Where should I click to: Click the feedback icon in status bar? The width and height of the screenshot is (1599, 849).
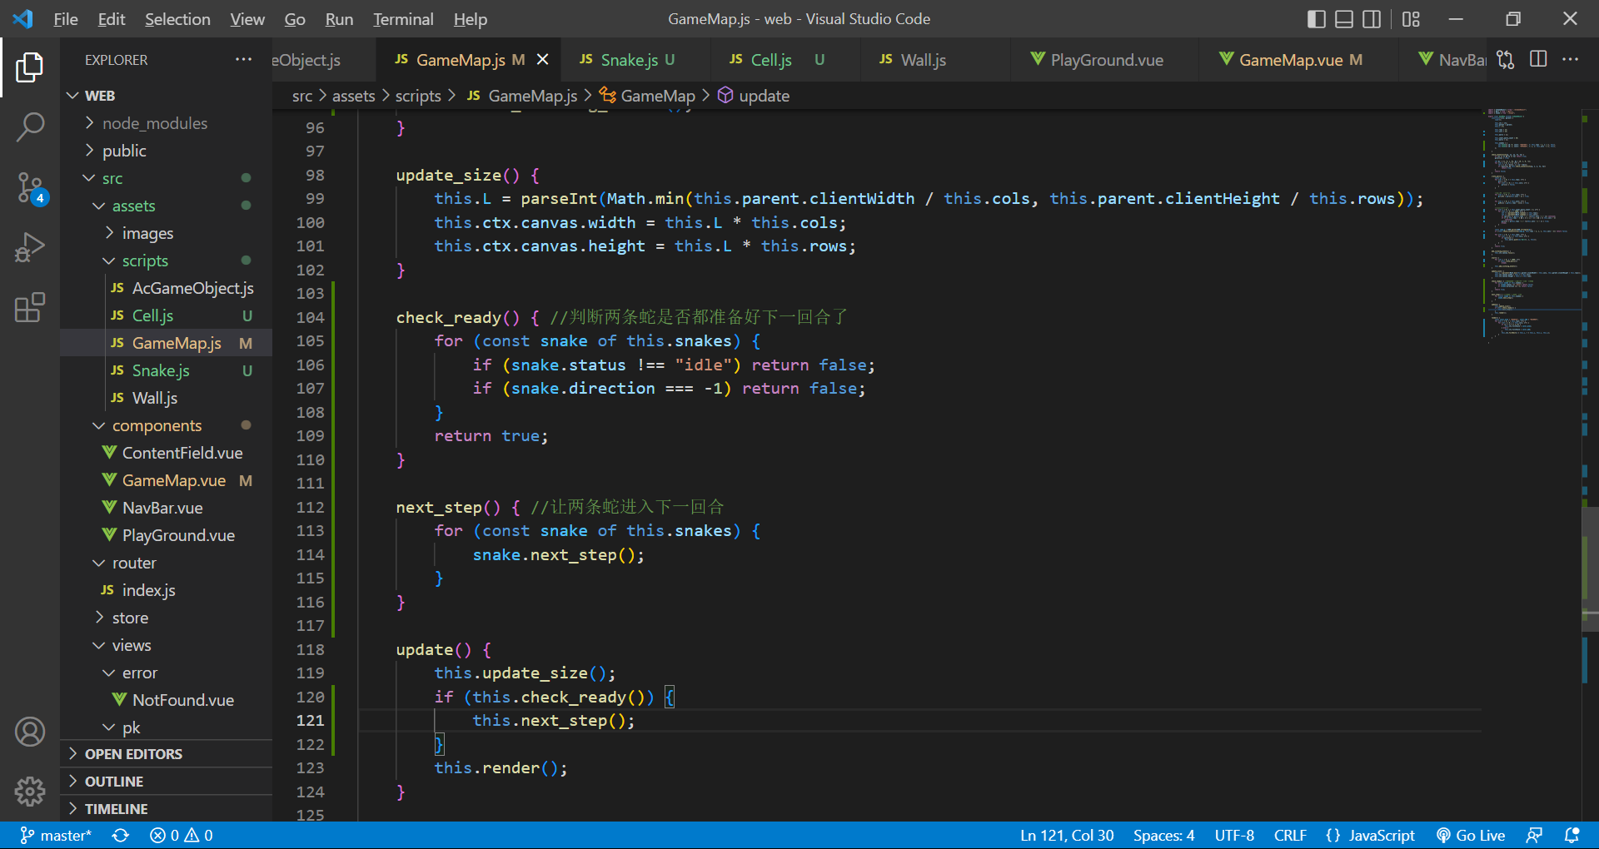[x=1534, y=836]
